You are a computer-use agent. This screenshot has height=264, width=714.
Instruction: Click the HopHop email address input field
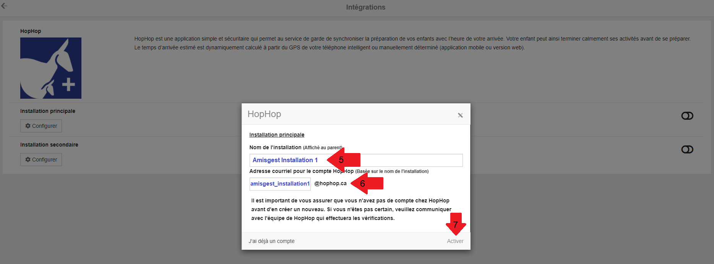point(280,184)
